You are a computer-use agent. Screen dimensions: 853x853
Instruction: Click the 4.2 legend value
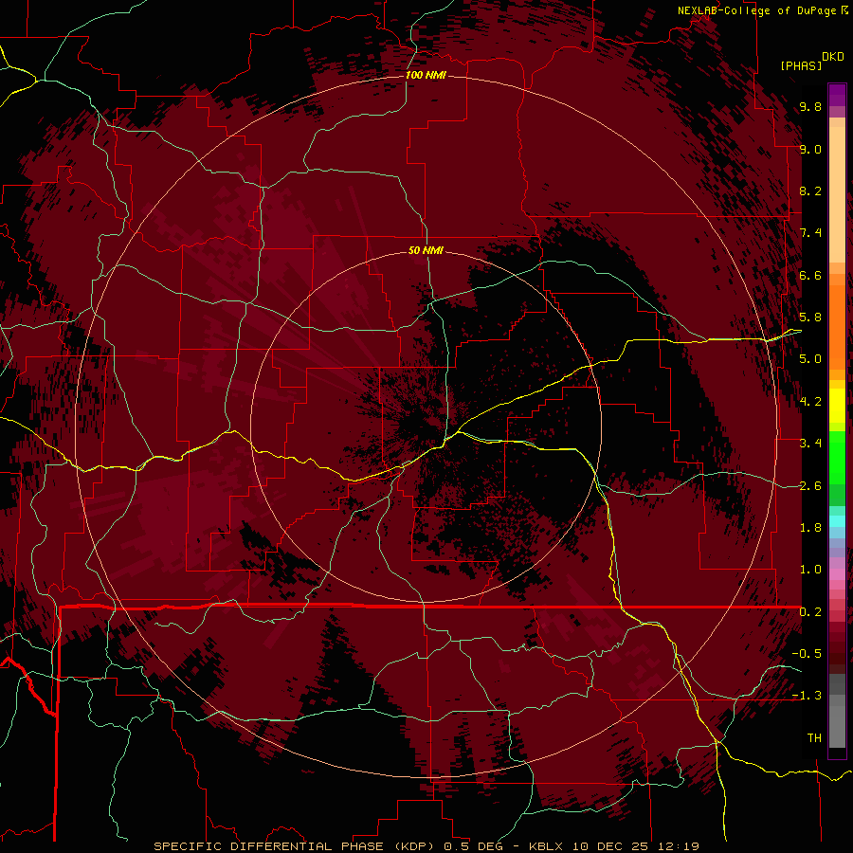810,402
